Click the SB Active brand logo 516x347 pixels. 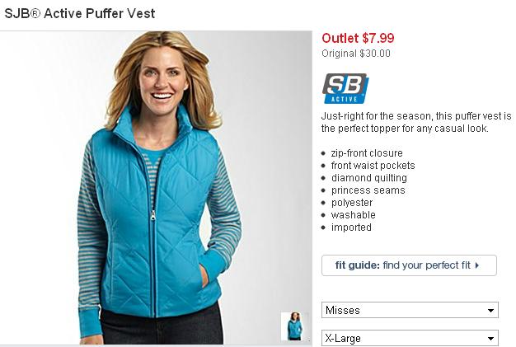(345, 88)
